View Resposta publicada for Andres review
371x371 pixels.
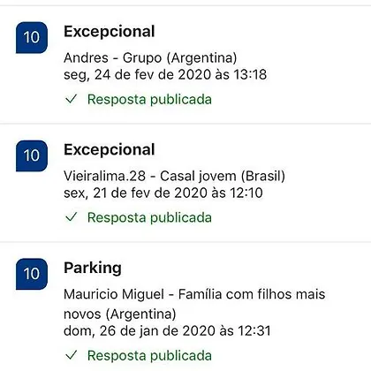pos(149,99)
